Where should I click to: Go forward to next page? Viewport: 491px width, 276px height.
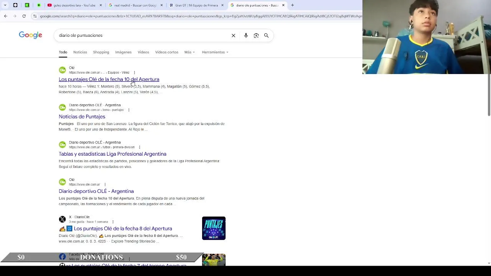point(15,16)
